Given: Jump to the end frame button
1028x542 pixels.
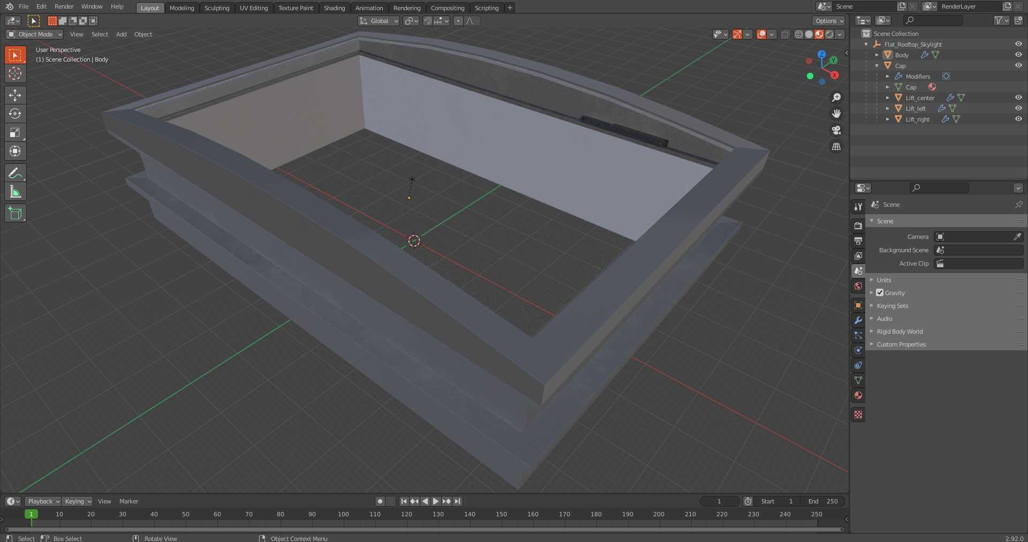Looking at the screenshot, I should click(x=457, y=501).
